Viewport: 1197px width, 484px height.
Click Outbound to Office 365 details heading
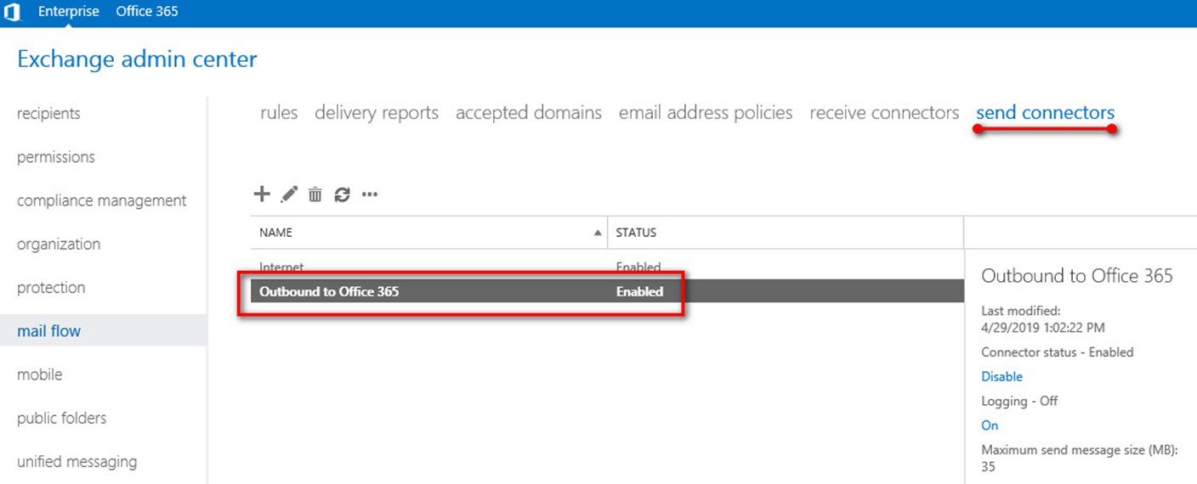1077,275
